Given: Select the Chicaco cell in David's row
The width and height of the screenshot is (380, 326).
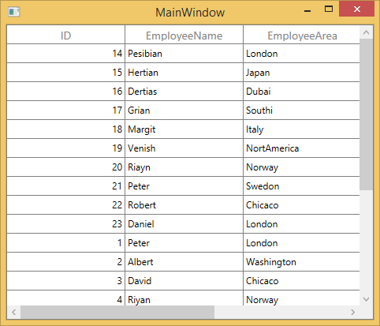Looking at the screenshot, I should click(x=302, y=281).
